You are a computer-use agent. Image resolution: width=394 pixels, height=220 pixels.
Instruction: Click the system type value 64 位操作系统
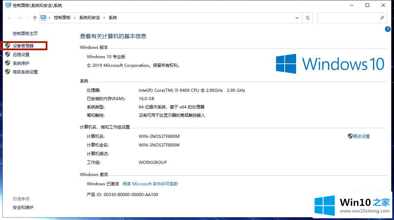click(172, 107)
